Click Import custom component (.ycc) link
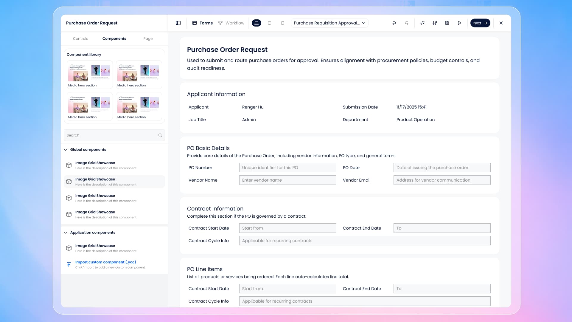 [x=105, y=262]
